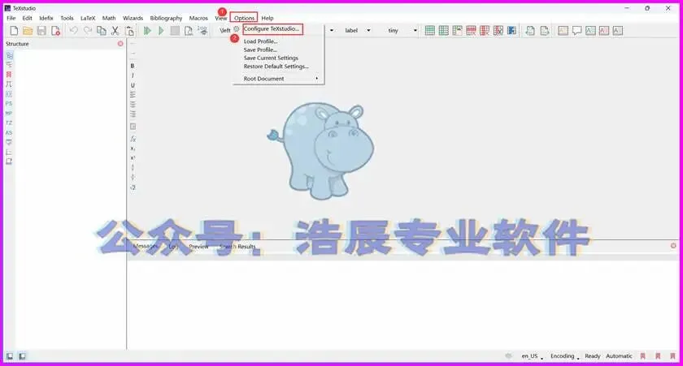Image resolution: width=683 pixels, height=366 pixels.
Task: Save the document with the floppy disk icon
Action: [x=41, y=30]
